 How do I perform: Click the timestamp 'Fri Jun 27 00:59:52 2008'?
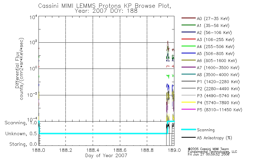click(x=209, y=154)
